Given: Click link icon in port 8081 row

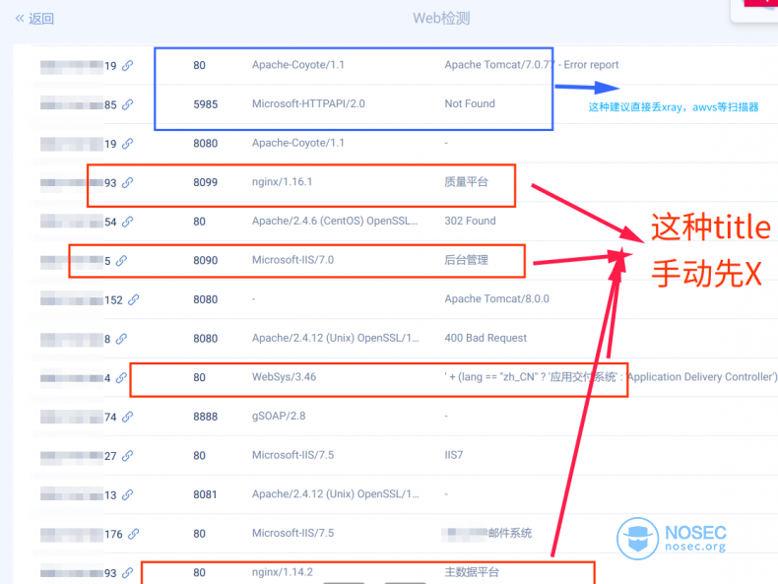Looking at the screenshot, I should (127, 494).
